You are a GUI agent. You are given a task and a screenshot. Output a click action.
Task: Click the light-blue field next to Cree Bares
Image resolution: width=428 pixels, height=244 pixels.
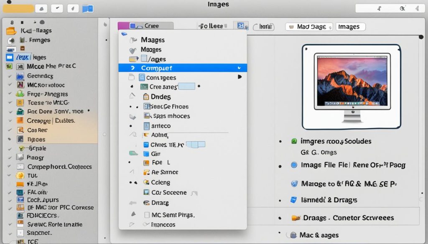click(x=186, y=86)
